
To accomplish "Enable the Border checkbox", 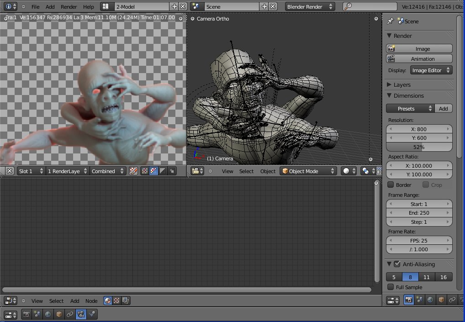I will 391,185.
